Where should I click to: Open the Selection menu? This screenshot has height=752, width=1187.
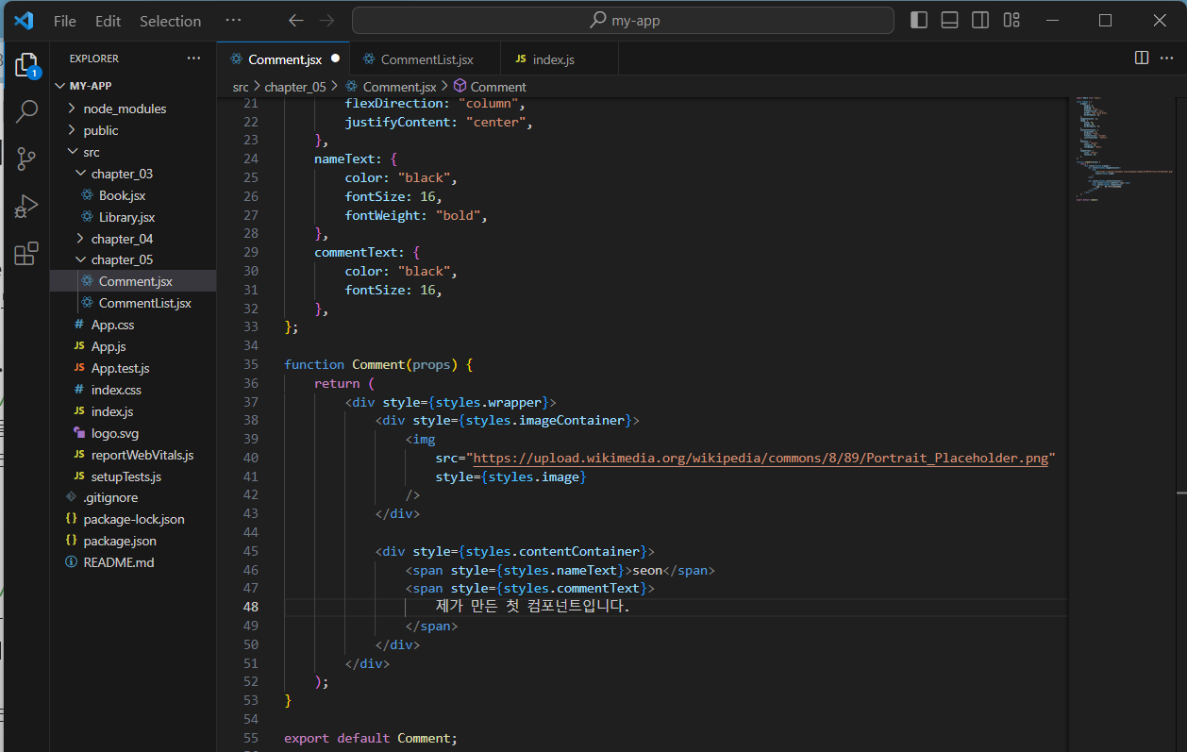click(170, 21)
